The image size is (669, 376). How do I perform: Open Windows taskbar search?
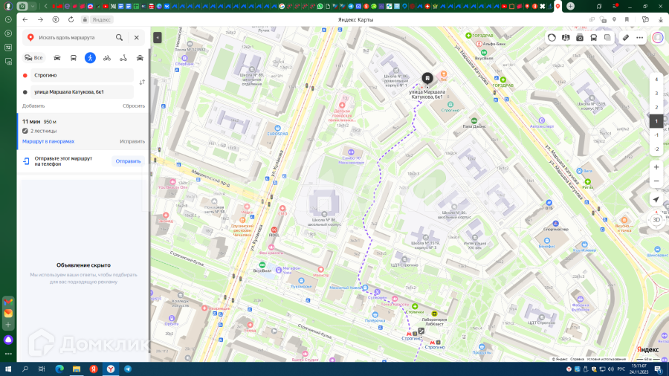(25, 369)
